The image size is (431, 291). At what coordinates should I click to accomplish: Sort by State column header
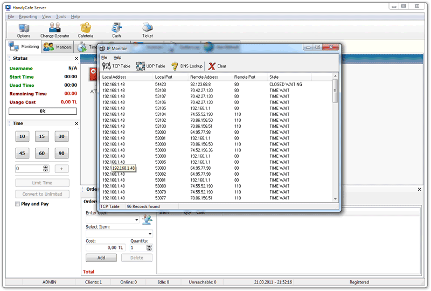pos(289,77)
